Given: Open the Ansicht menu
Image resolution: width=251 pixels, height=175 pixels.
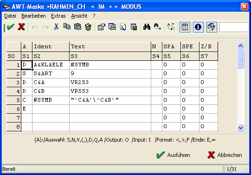Looking at the screenshot, I should click(x=79, y=16).
